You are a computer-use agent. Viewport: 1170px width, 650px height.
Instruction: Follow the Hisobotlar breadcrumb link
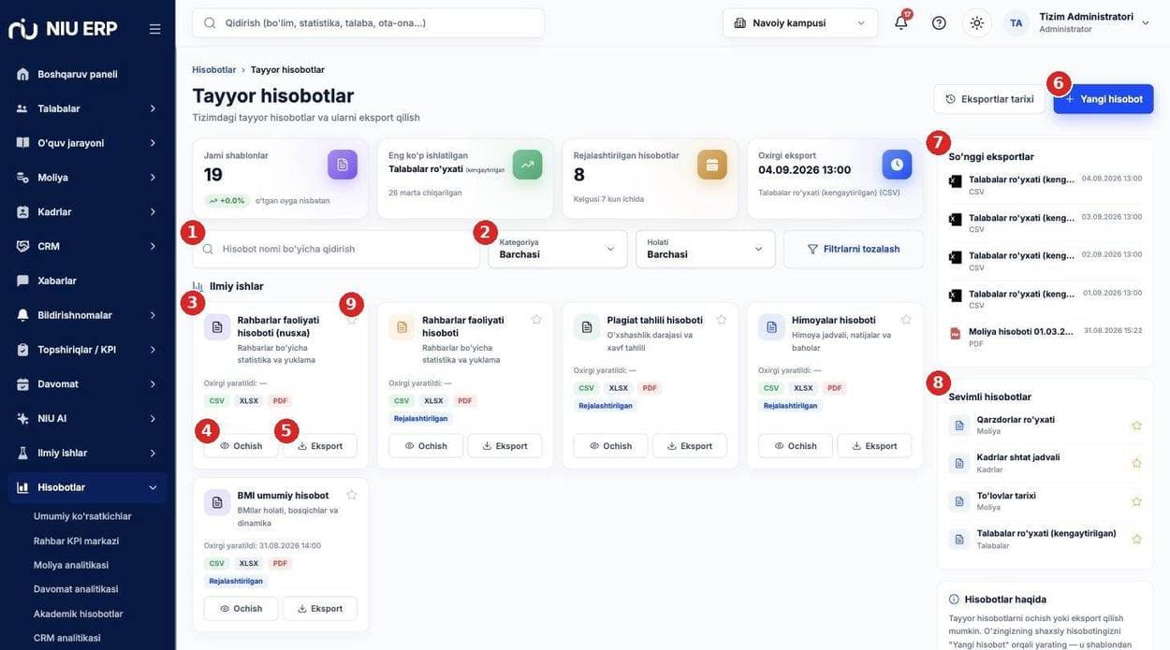(x=214, y=69)
